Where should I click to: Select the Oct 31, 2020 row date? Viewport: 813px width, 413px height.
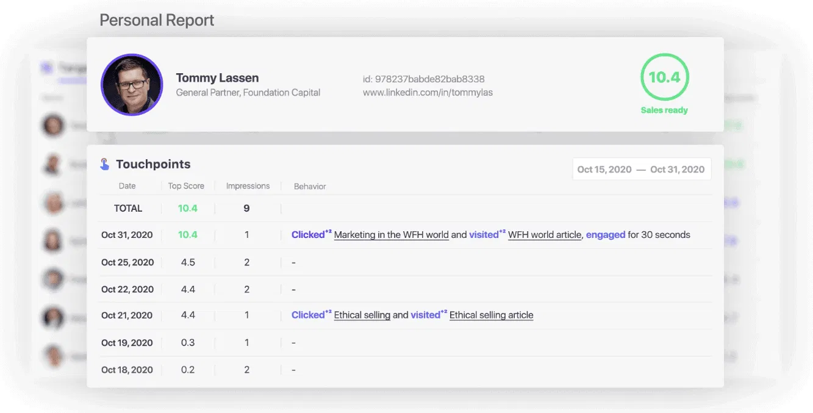(x=127, y=235)
